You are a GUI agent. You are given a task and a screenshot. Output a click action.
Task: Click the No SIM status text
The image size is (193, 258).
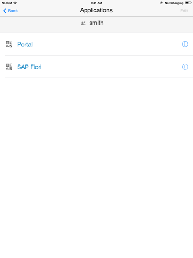coord(7,3)
